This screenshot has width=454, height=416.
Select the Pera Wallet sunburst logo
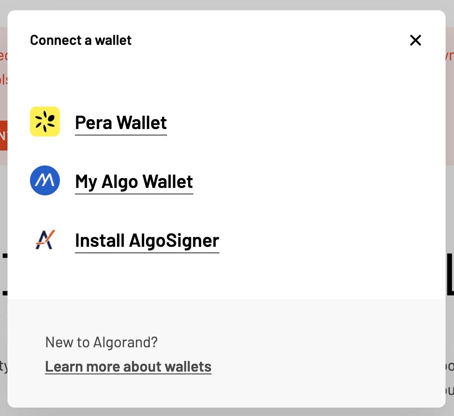coord(44,122)
